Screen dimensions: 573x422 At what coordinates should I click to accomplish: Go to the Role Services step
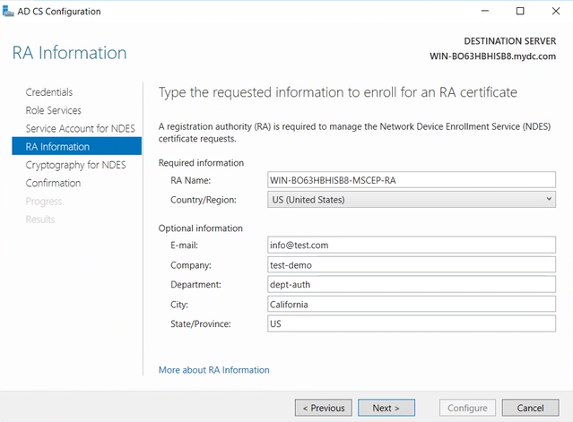tap(53, 110)
